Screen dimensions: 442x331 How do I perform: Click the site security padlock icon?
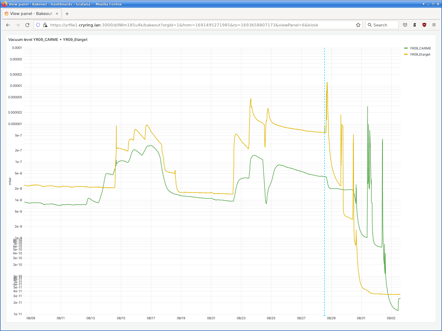45,25
